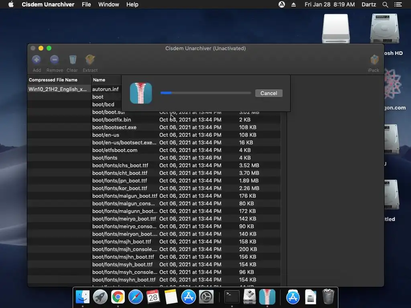This screenshot has height=308, width=411.
Task: Select boot/bootfix.bin entry
Action: click(186, 120)
